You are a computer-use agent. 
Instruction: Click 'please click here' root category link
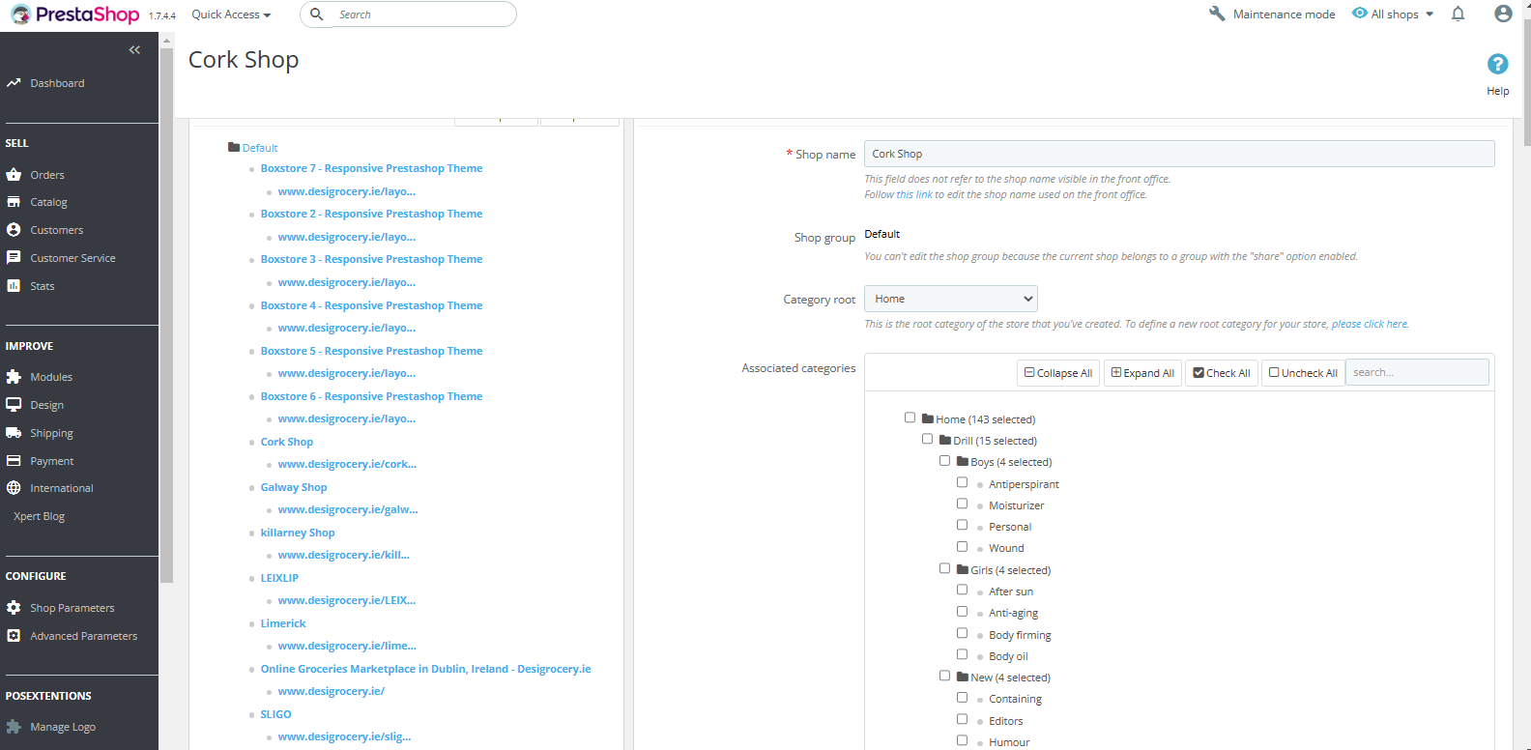[1370, 324]
